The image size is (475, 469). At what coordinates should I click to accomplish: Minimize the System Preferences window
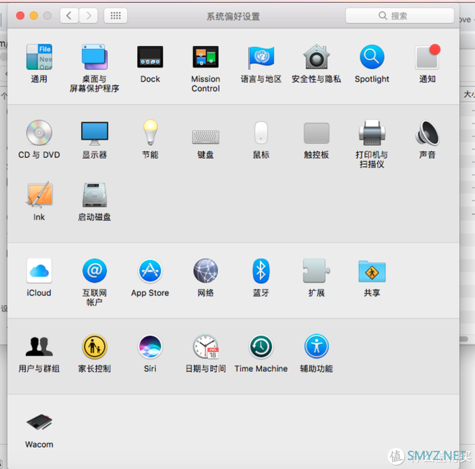click(x=34, y=15)
